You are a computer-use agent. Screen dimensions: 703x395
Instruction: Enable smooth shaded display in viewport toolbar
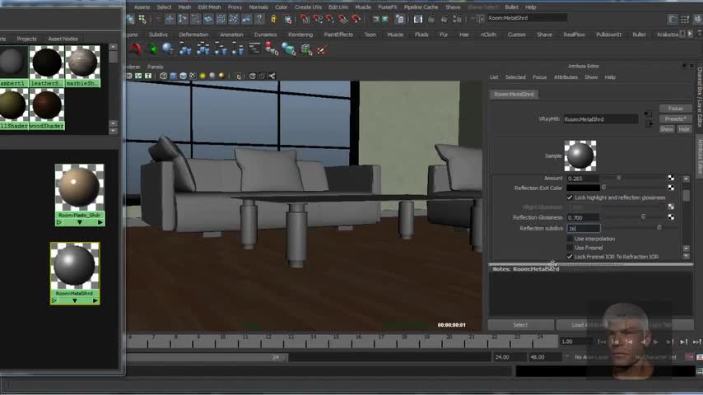coord(173,76)
